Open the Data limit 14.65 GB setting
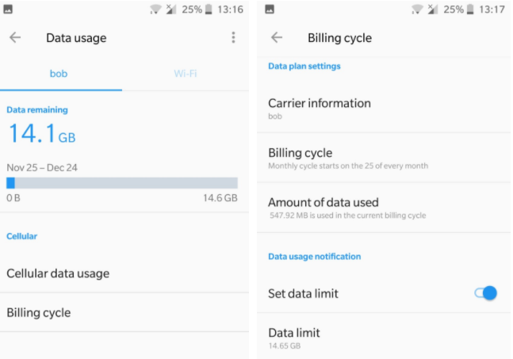The height and width of the screenshot is (359, 513). tap(384, 338)
